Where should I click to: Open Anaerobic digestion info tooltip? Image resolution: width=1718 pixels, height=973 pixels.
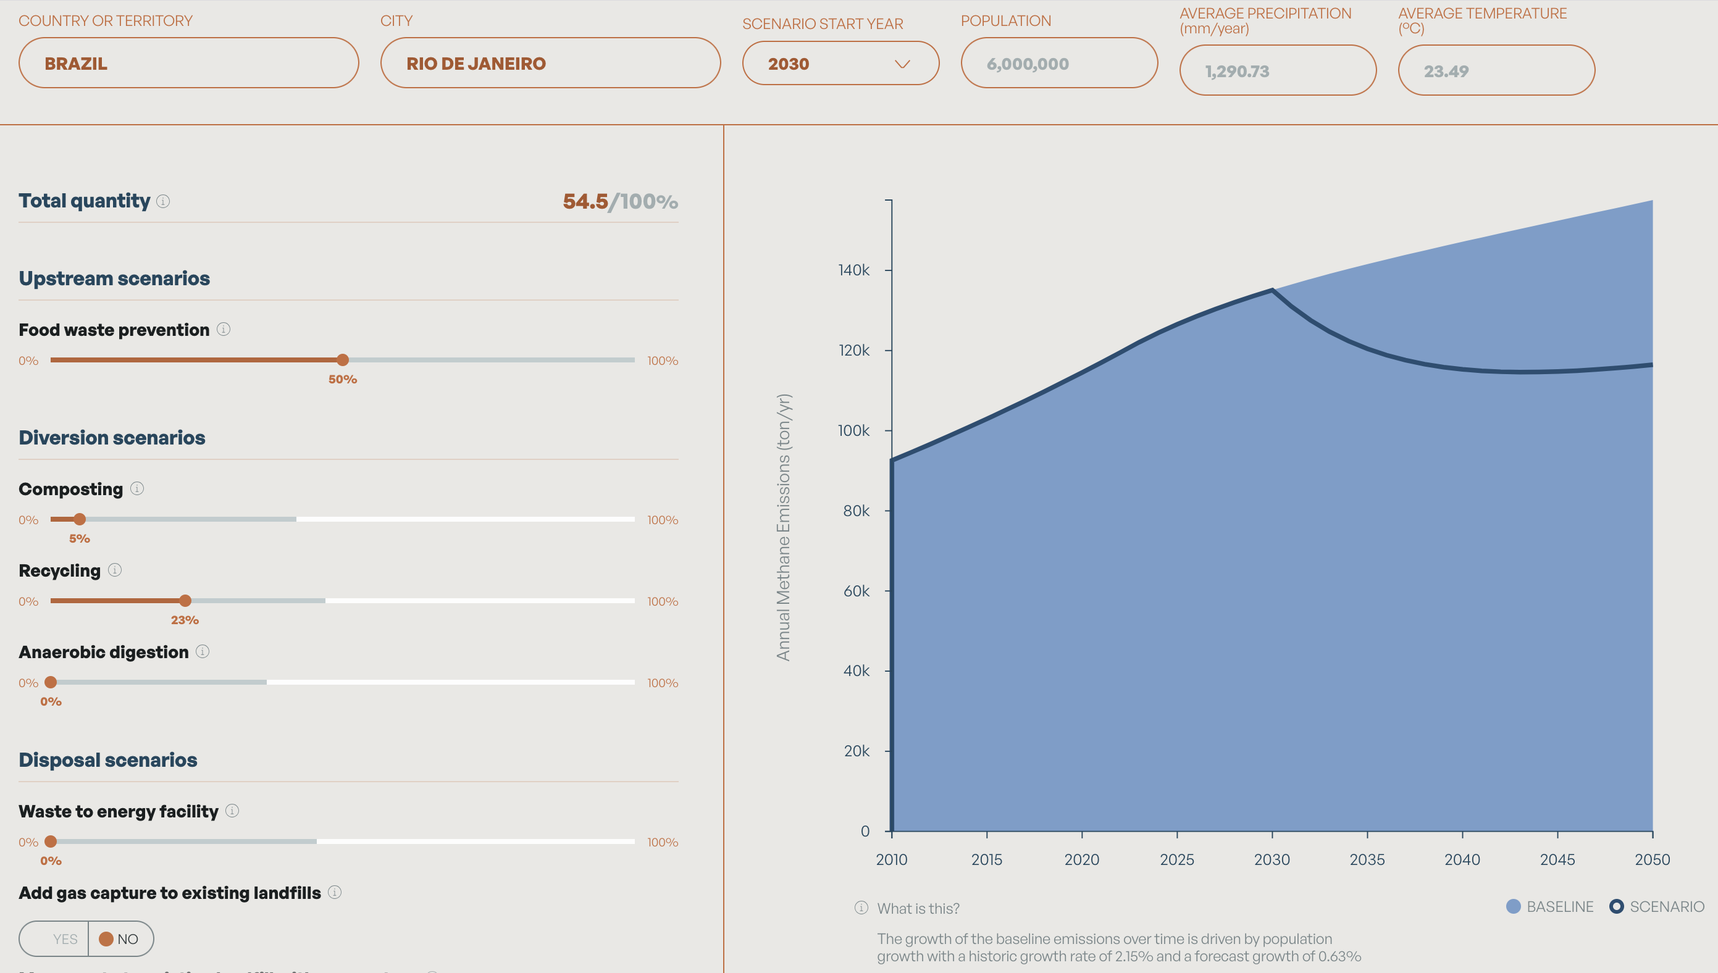pos(203,651)
